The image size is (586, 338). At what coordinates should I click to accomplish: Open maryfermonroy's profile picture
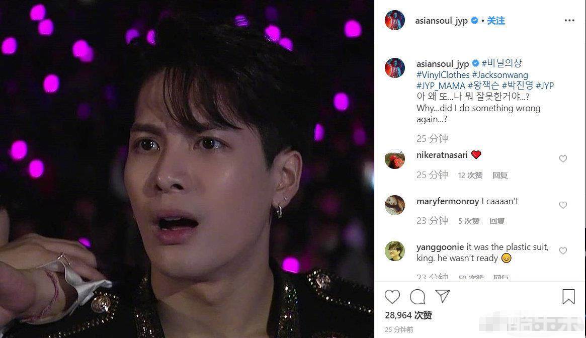[395, 205]
